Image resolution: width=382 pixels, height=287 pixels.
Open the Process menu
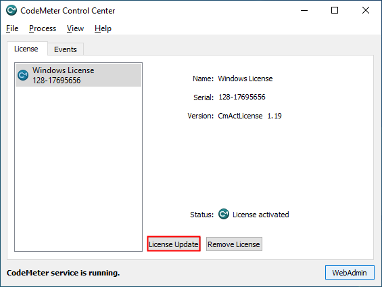tap(43, 28)
